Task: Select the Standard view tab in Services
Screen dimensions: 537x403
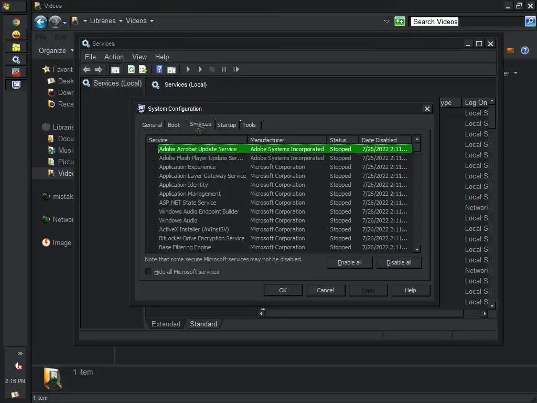Action: click(x=203, y=324)
